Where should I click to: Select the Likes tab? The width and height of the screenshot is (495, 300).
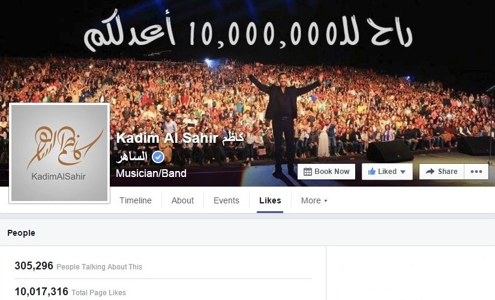click(270, 200)
